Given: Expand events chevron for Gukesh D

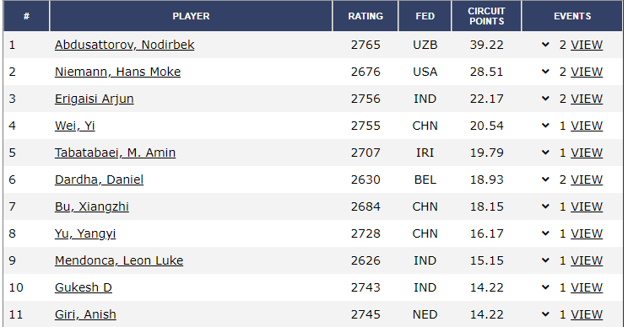Looking at the screenshot, I should pos(545,287).
